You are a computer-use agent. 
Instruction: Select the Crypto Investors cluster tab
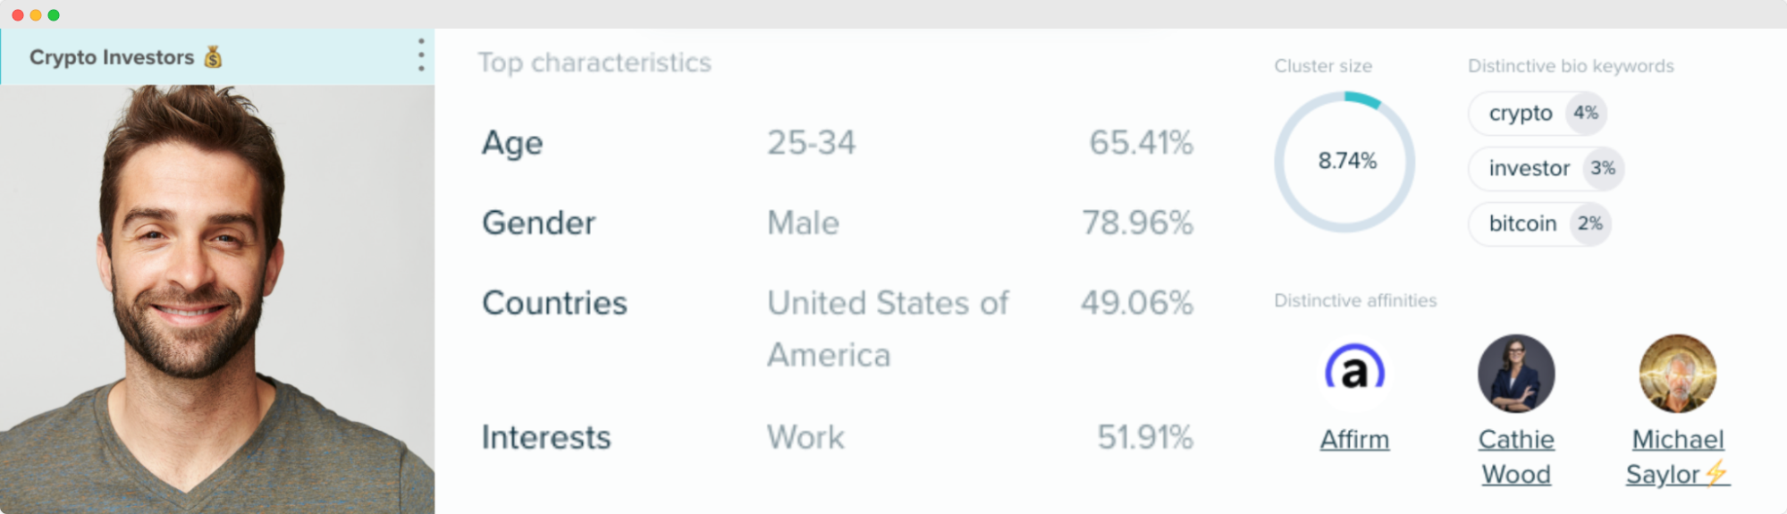coord(217,57)
